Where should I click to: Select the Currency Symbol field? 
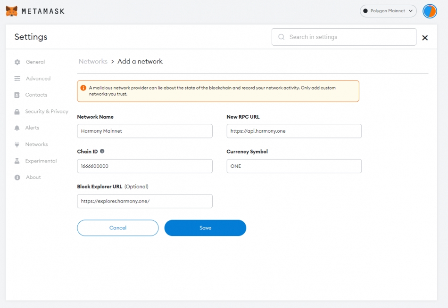point(294,166)
